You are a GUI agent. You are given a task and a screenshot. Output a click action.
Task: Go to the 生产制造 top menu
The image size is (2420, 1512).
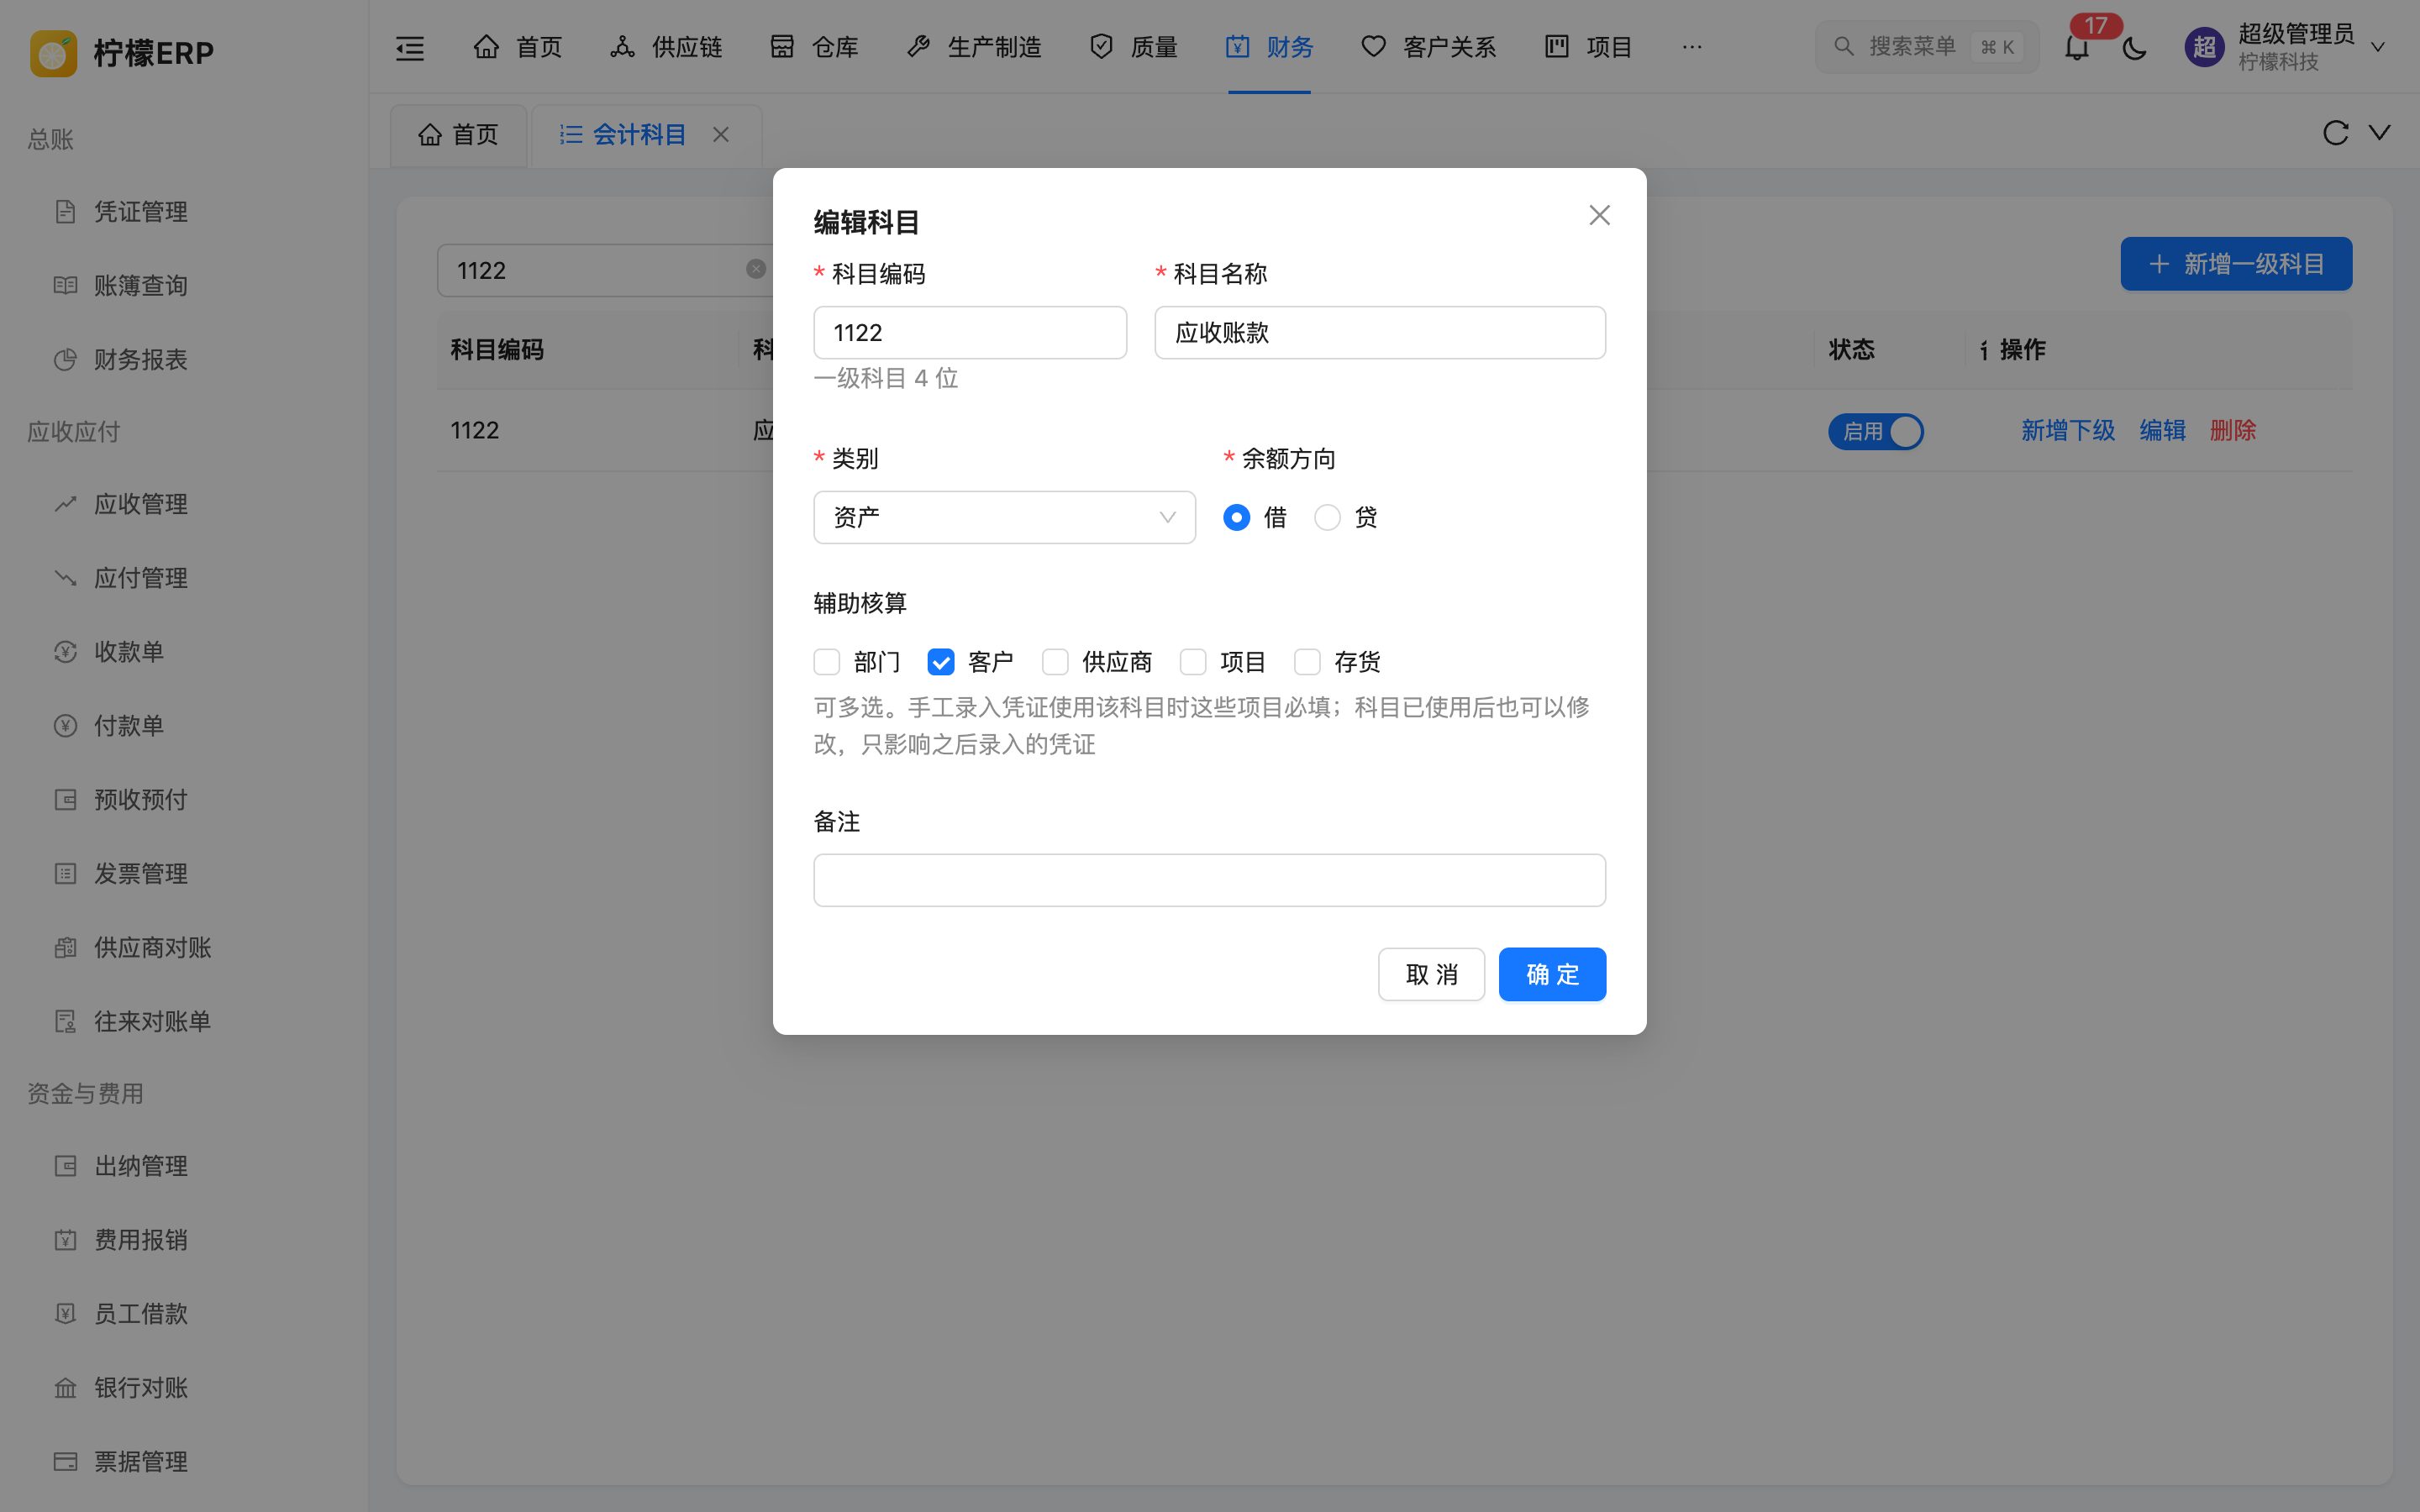pyautogui.click(x=974, y=47)
